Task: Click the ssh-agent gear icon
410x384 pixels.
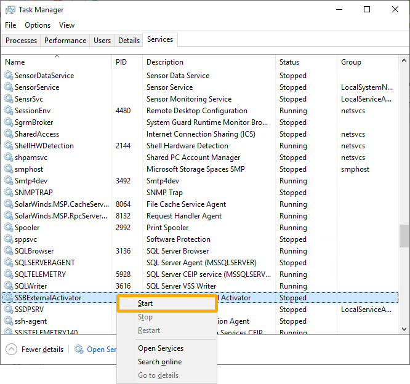Action: tap(9, 321)
